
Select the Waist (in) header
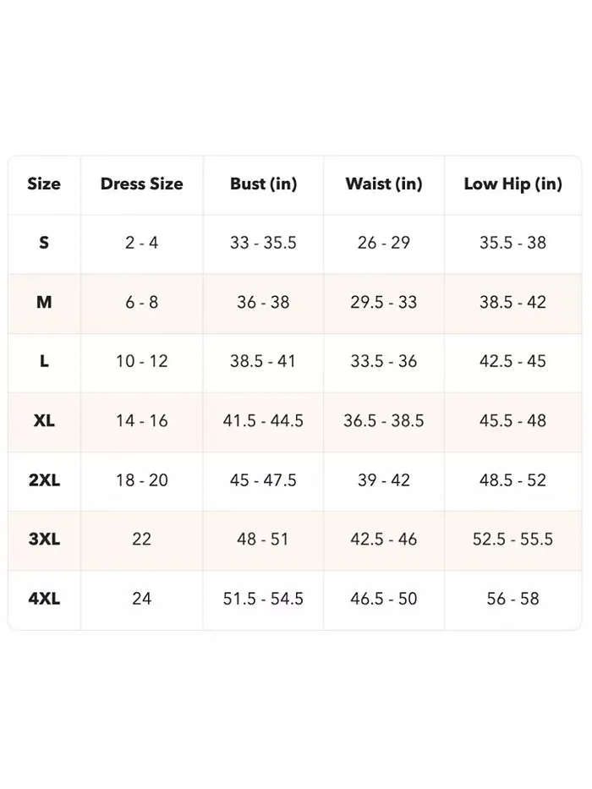click(x=384, y=184)
